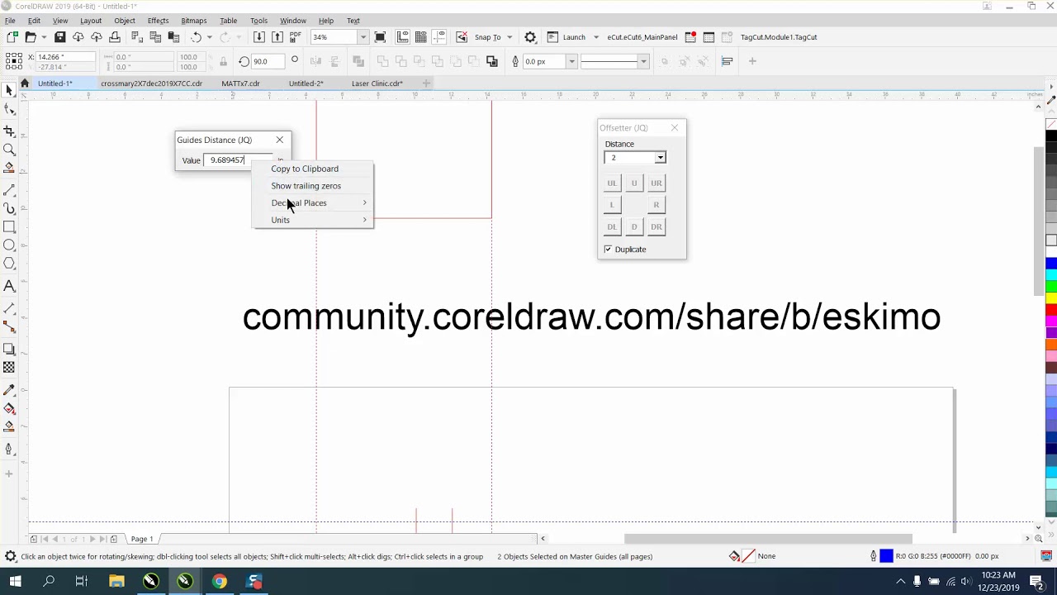Screen dimensions: 1057x595
Task: Select the Zoom tool magnifier
Action: click(x=9, y=150)
